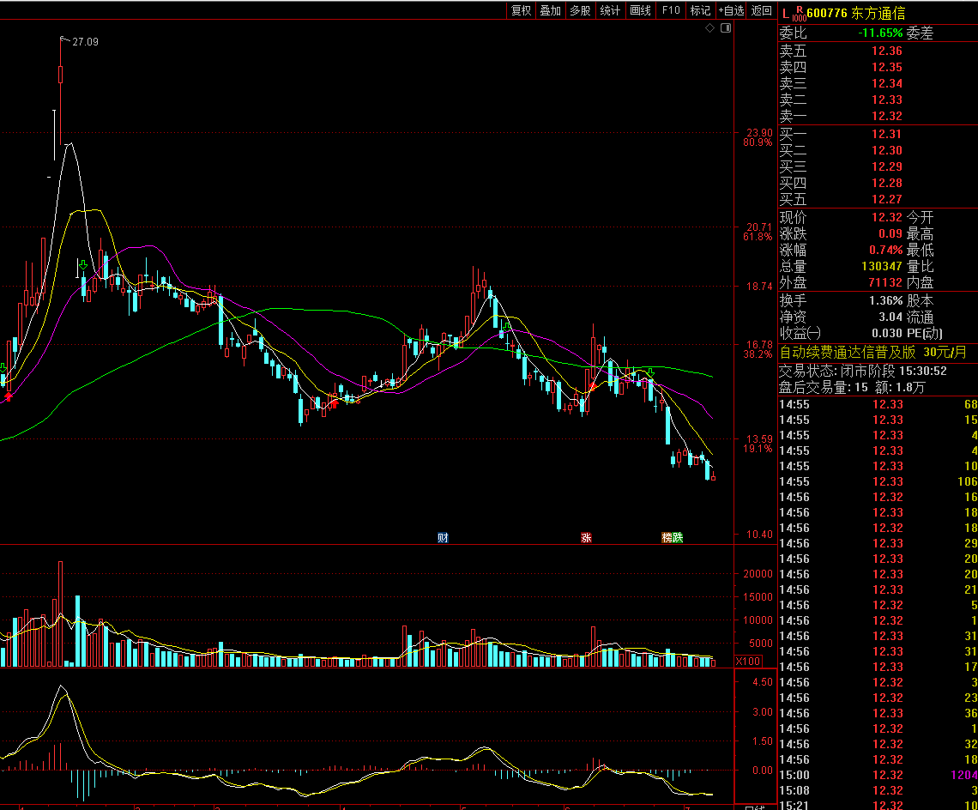Image resolution: width=978 pixels, height=810 pixels.
Task: Click the 20000 volume axis label
Action: pos(758,574)
